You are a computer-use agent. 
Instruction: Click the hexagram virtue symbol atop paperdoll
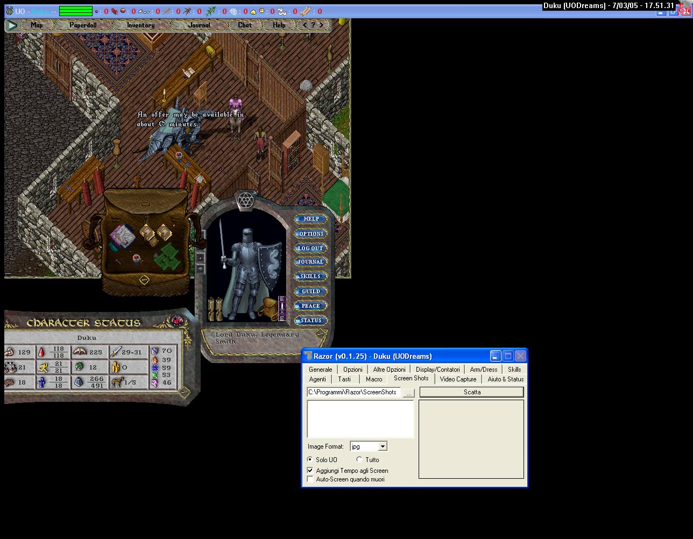point(245,200)
